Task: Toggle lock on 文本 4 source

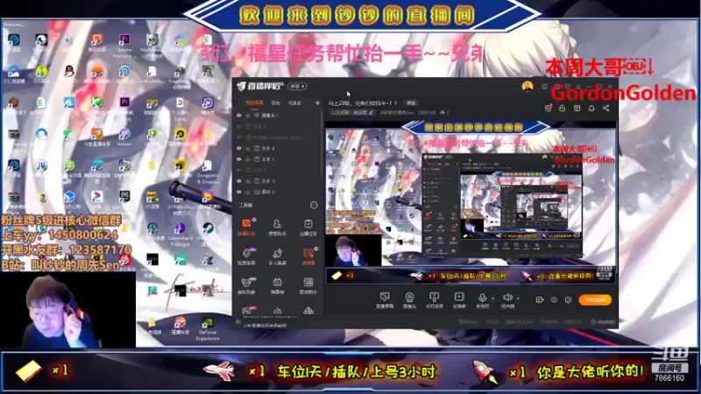Action: 248,148
